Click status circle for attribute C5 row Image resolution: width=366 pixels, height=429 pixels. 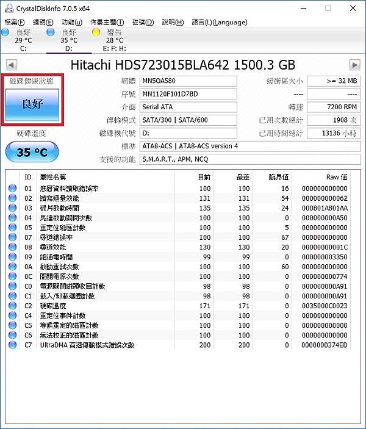click(x=13, y=325)
